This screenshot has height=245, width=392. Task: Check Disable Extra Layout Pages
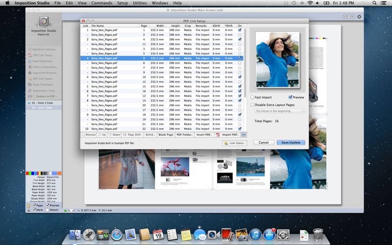252,105
